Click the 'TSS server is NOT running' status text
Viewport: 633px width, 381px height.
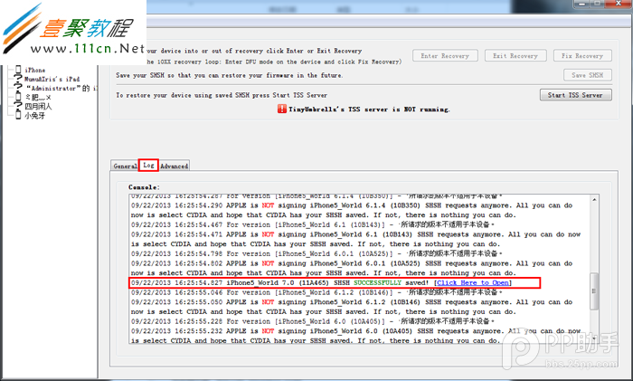(369, 110)
